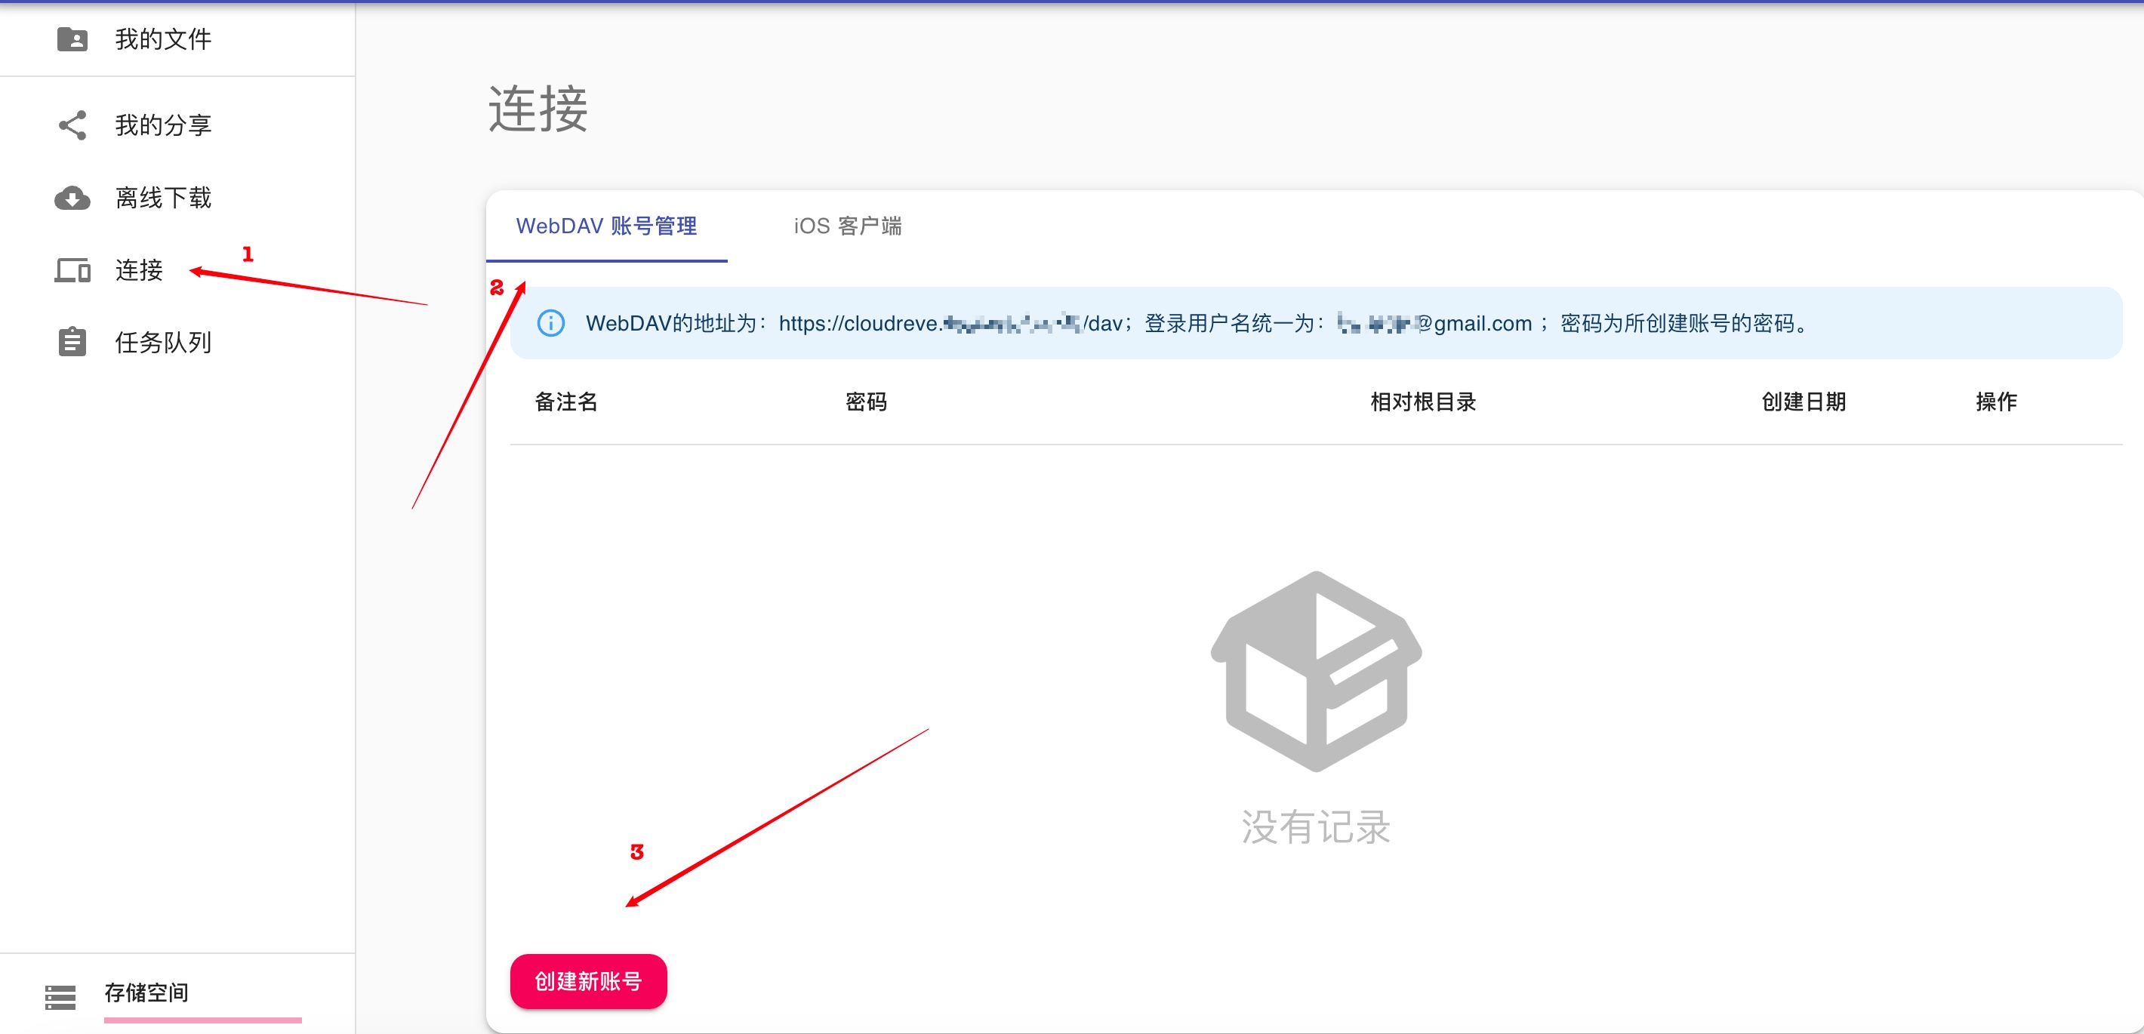Open My Files folder icon
The height and width of the screenshot is (1034, 2144).
72,39
